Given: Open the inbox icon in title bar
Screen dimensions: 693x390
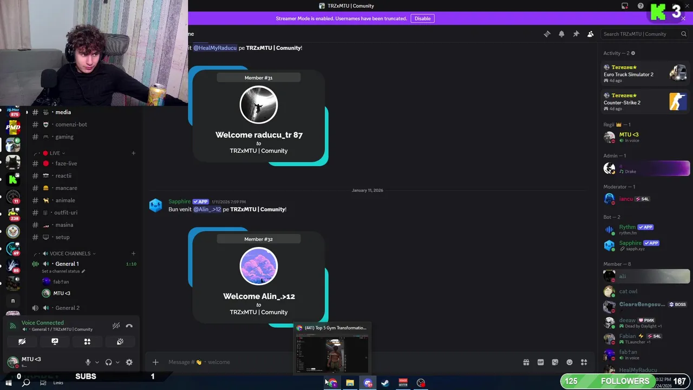Looking at the screenshot, I should [625, 6].
